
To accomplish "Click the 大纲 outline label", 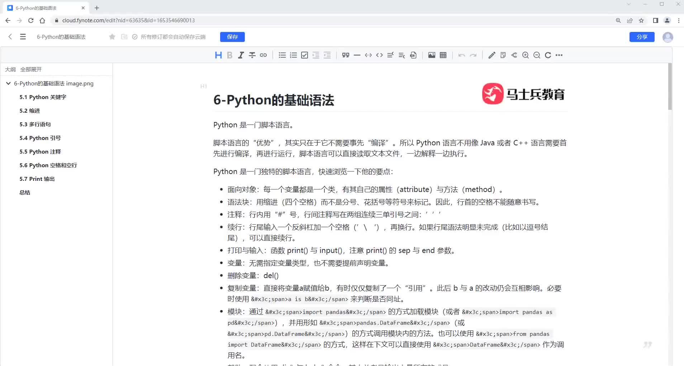I will coord(10,69).
